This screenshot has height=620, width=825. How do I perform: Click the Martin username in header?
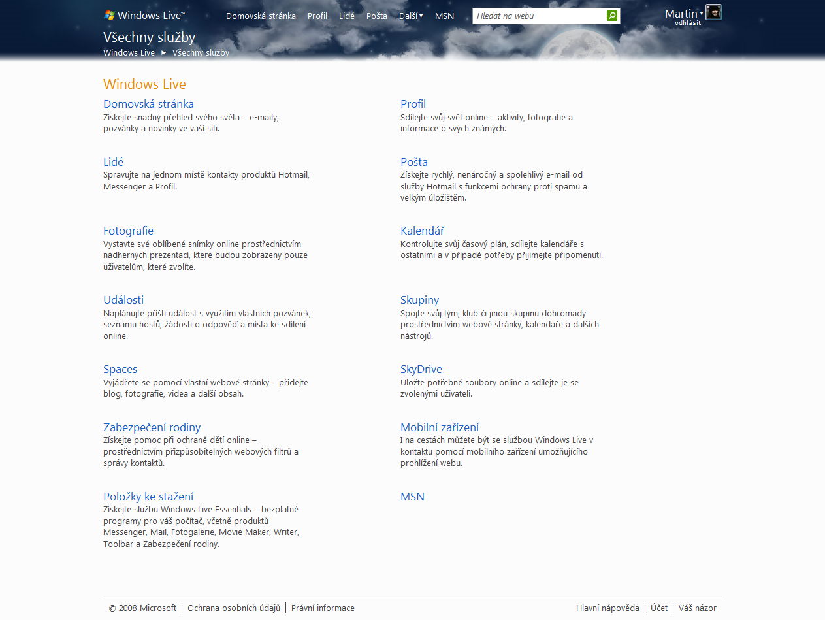(681, 13)
